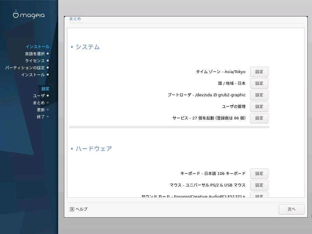Click the bullet dot next to 更新 step

point(48,110)
